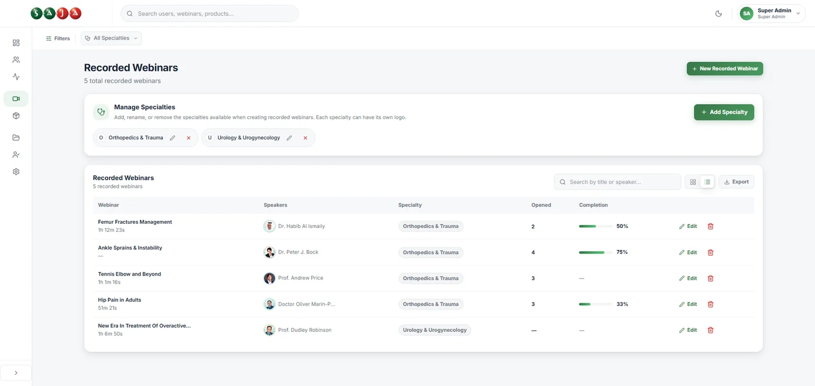Click Hip Pain in Adults title

tap(119, 300)
